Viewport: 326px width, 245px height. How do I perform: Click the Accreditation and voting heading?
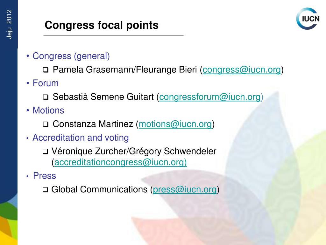point(81,138)
